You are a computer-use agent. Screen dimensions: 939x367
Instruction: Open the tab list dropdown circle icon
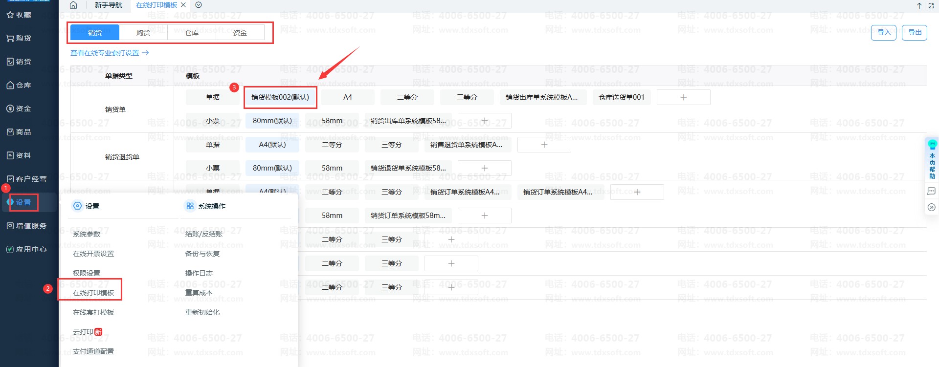[199, 5]
